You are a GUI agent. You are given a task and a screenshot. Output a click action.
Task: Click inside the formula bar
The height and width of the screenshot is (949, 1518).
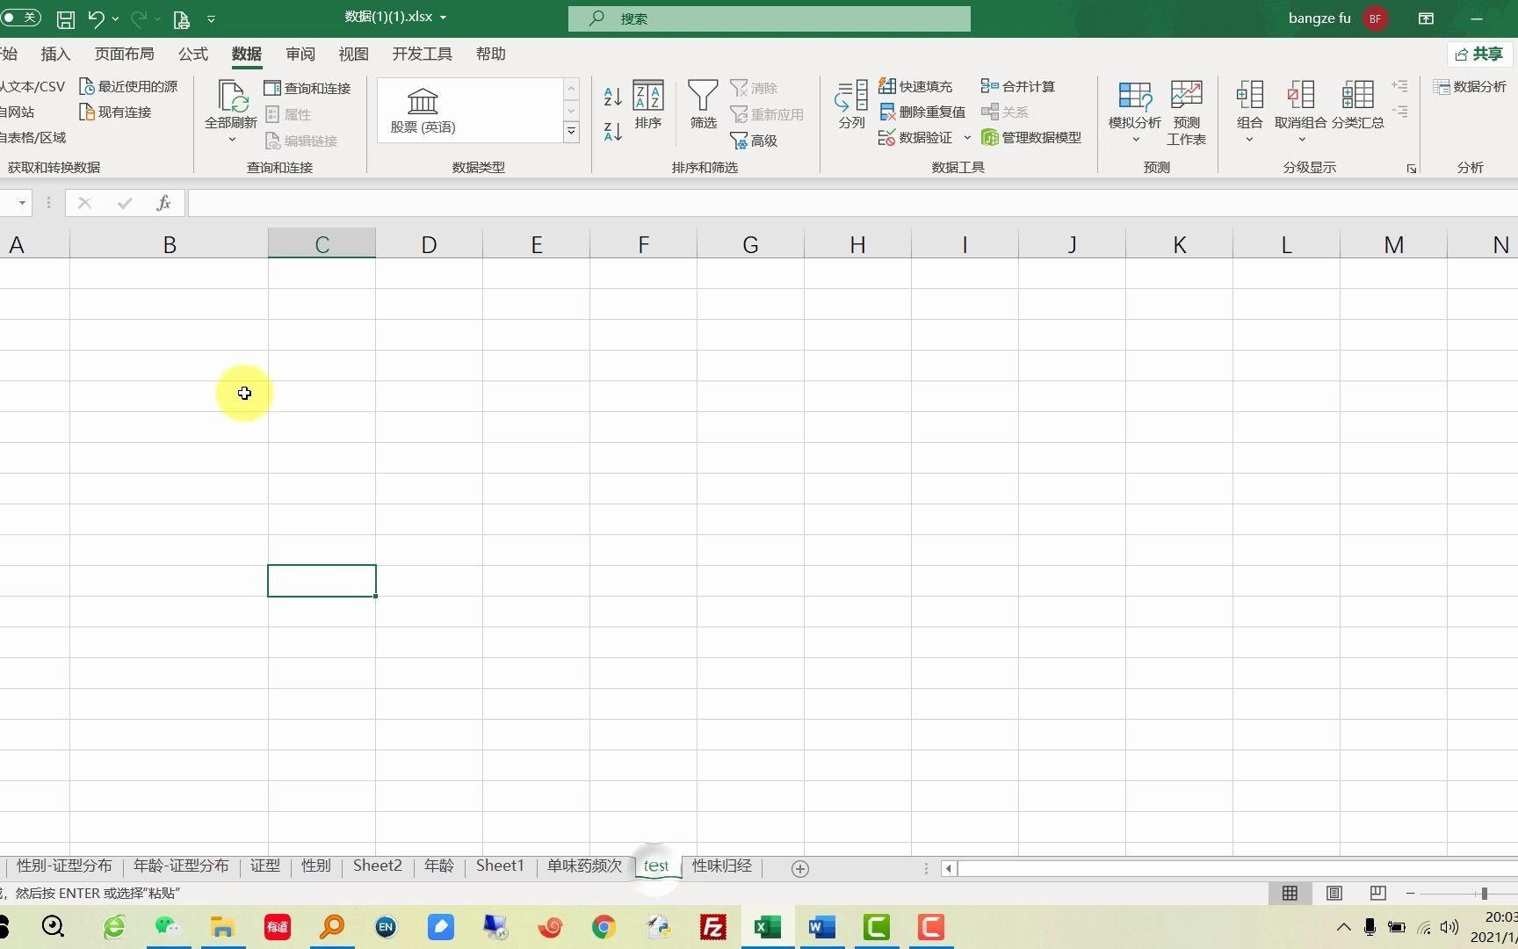click(x=852, y=203)
